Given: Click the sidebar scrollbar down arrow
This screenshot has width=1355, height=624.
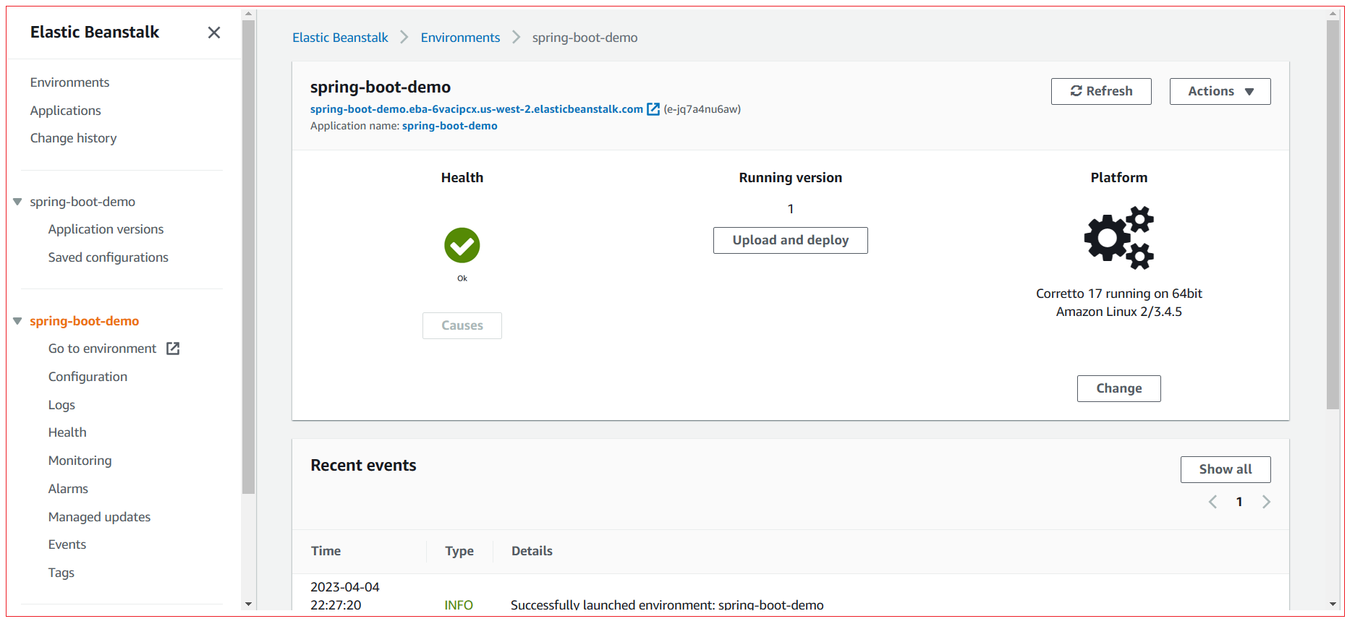Looking at the screenshot, I should (248, 604).
